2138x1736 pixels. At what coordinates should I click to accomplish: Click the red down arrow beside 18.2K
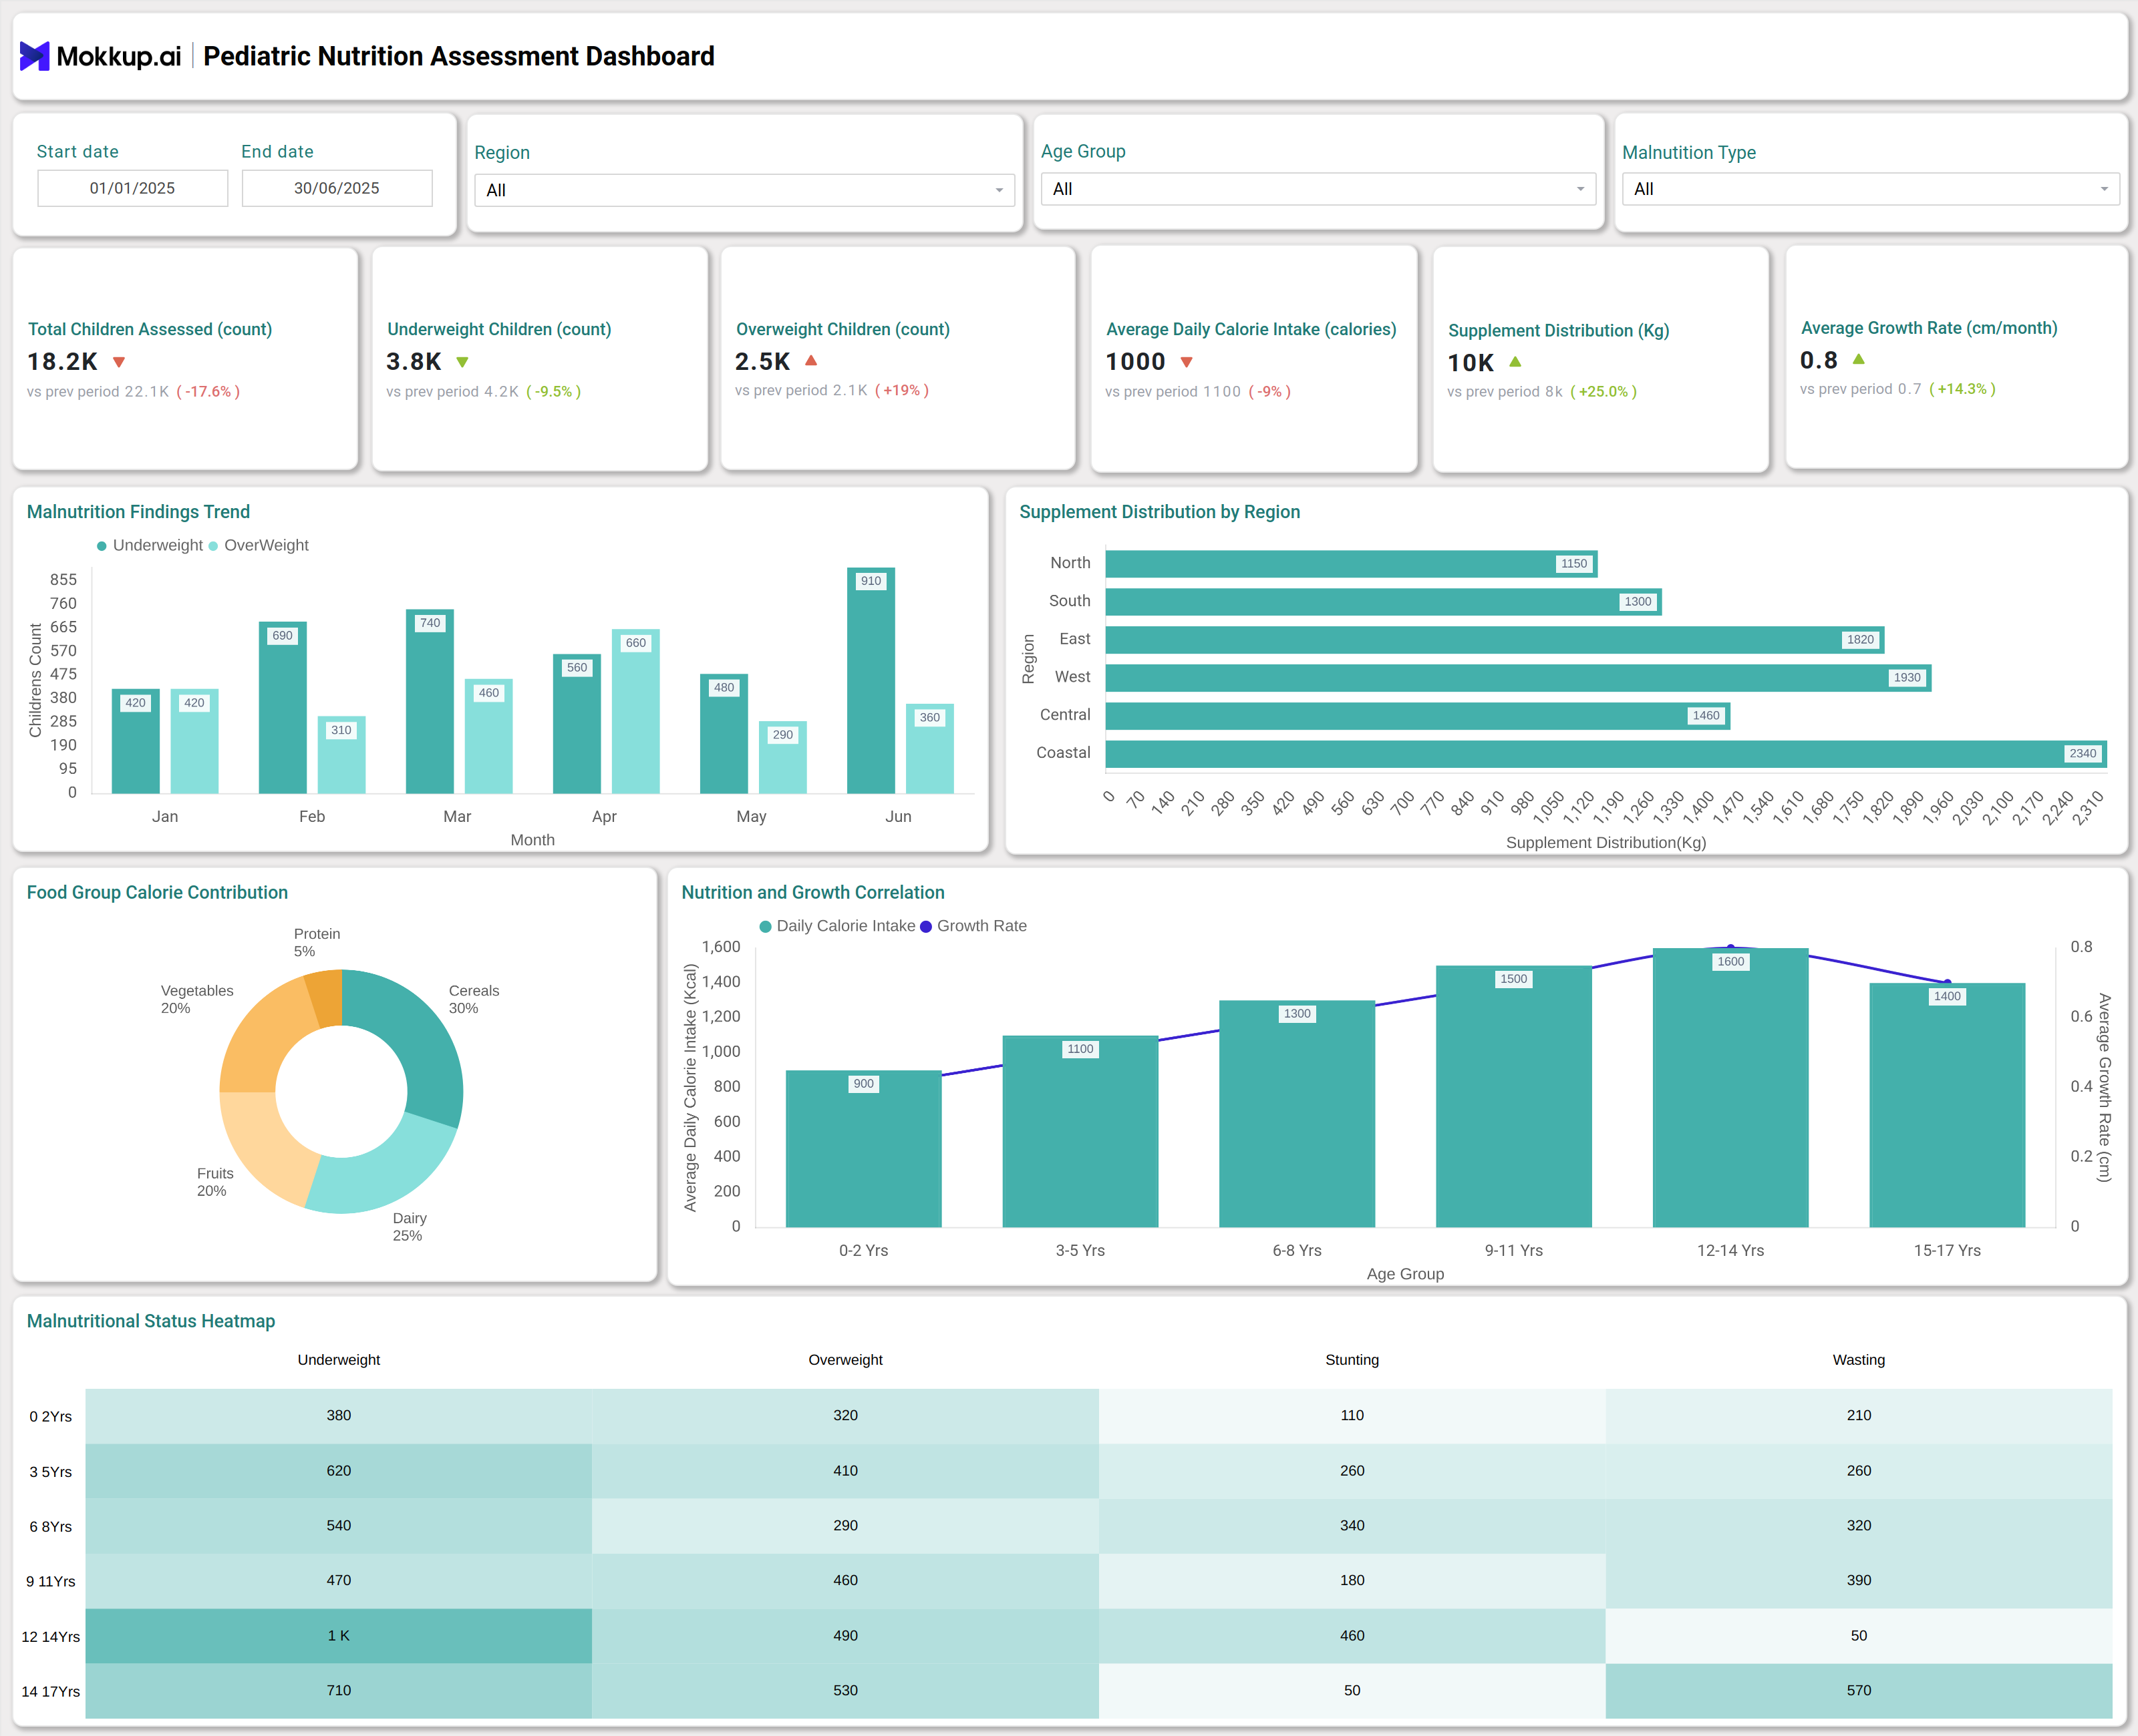click(x=119, y=362)
